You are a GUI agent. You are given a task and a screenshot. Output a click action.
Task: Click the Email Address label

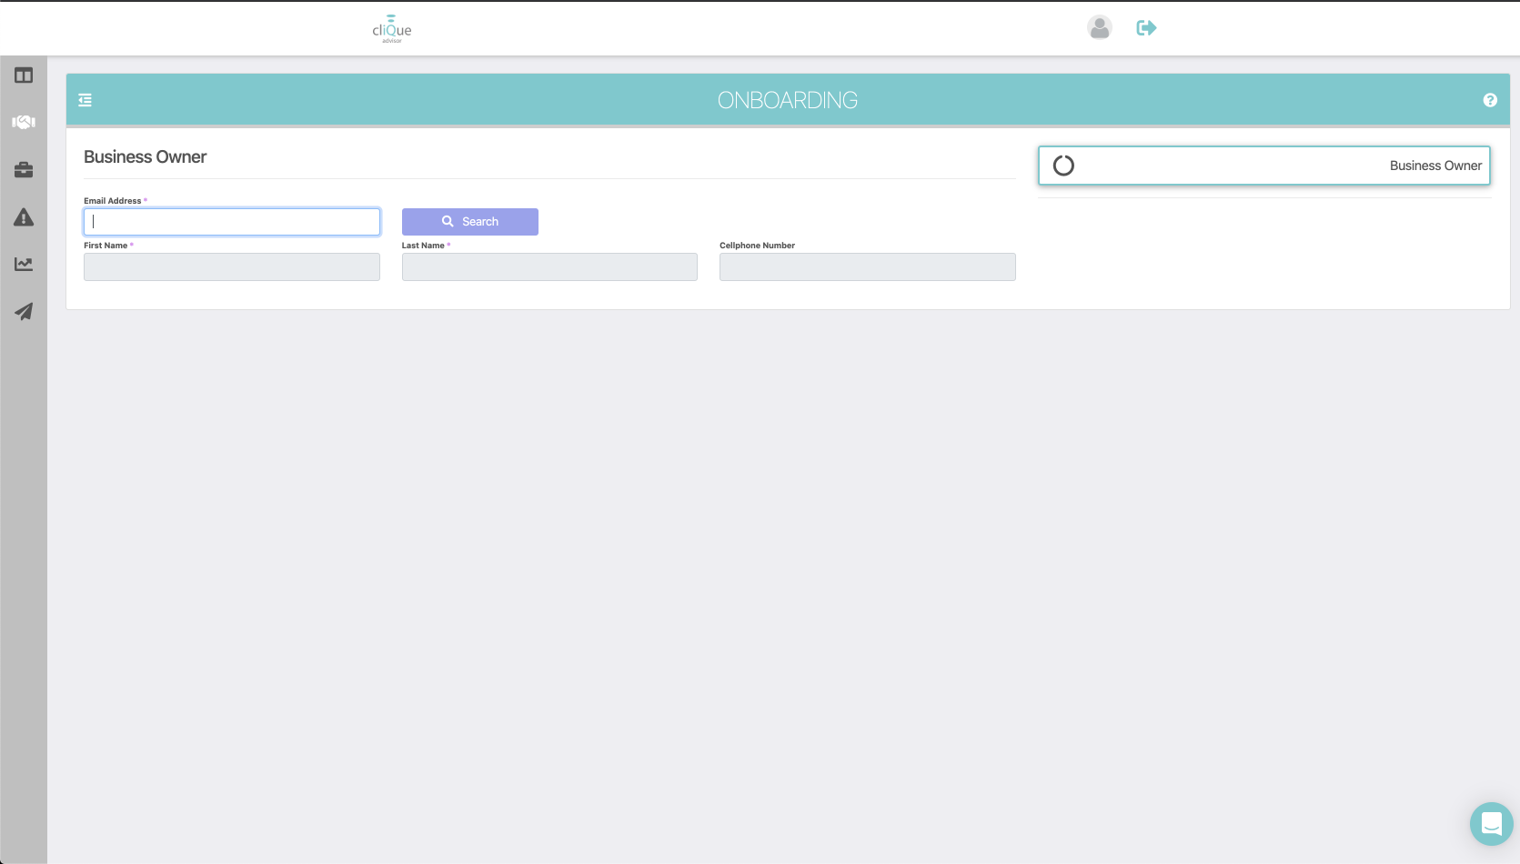coord(113,201)
